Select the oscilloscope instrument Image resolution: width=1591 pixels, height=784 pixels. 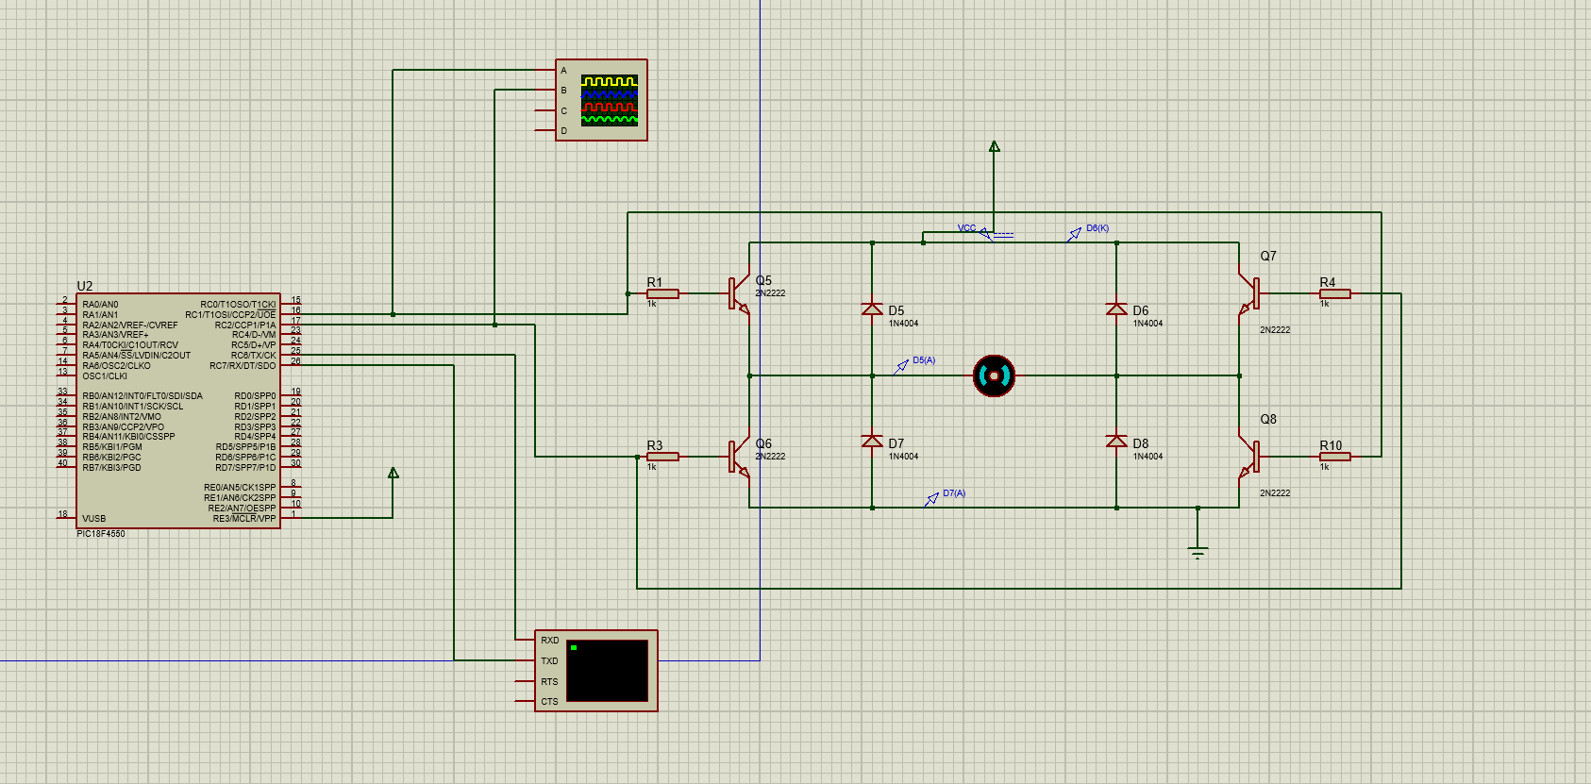coord(601,100)
